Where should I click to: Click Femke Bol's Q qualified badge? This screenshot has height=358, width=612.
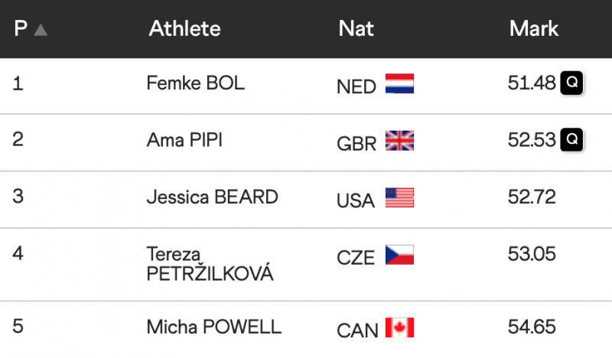click(x=571, y=83)
